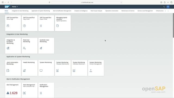This screenshot has height=98, width=174.
Task: Open a new browser tab with plus icon
Action: click(x=168, y=2)
